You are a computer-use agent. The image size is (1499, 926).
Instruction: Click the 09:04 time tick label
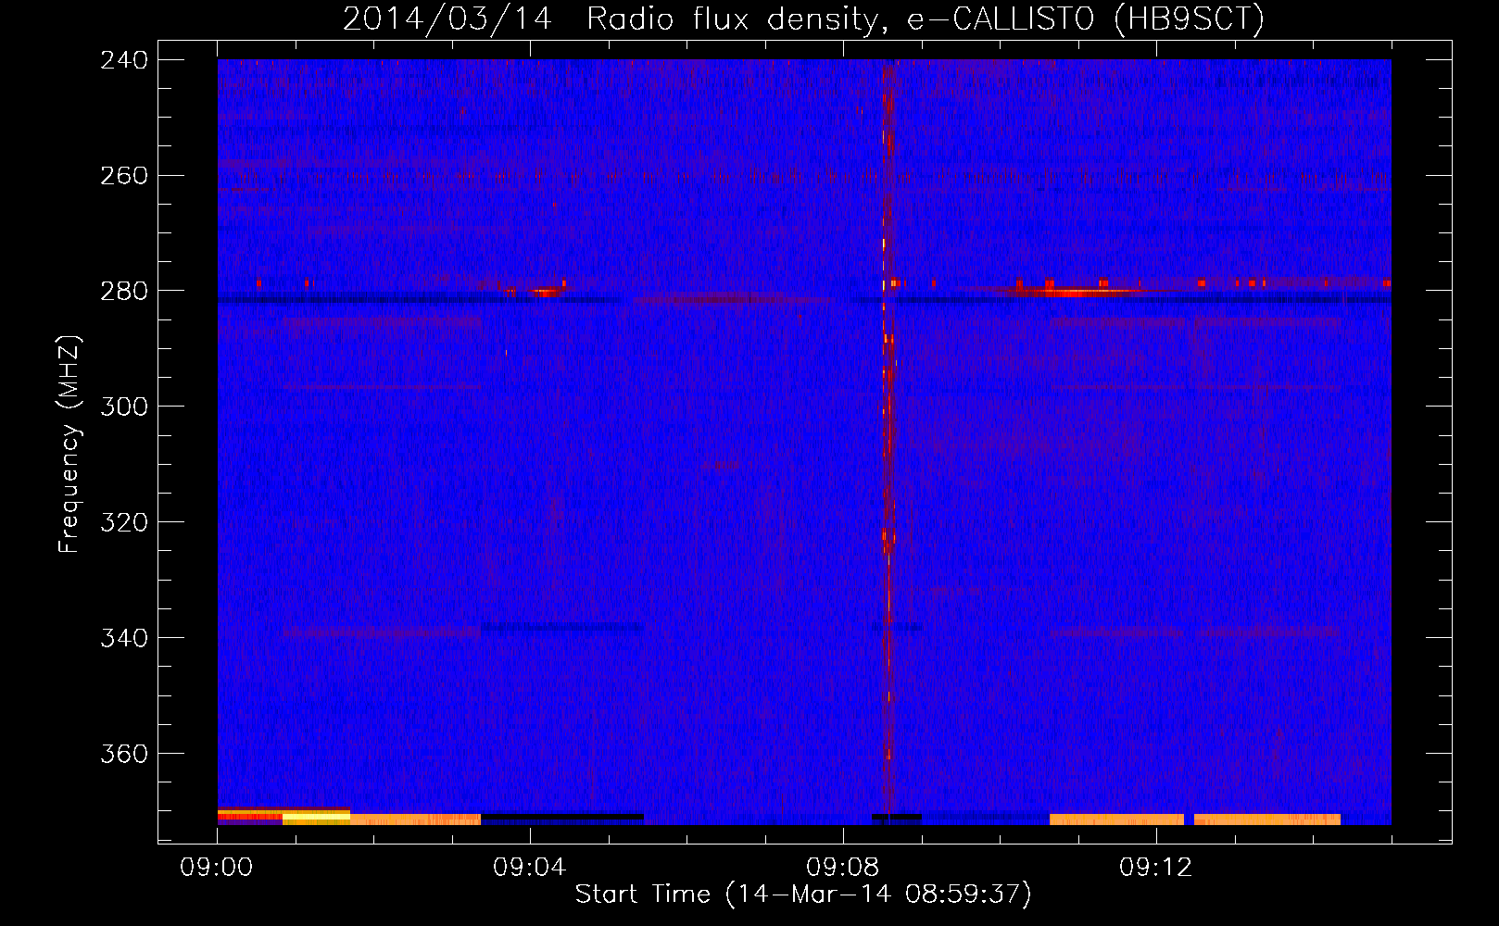click(x=530, y=868)
